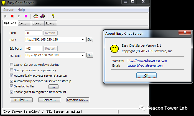Uncheck Automatically activate server at startup

[x=11, y=75]
